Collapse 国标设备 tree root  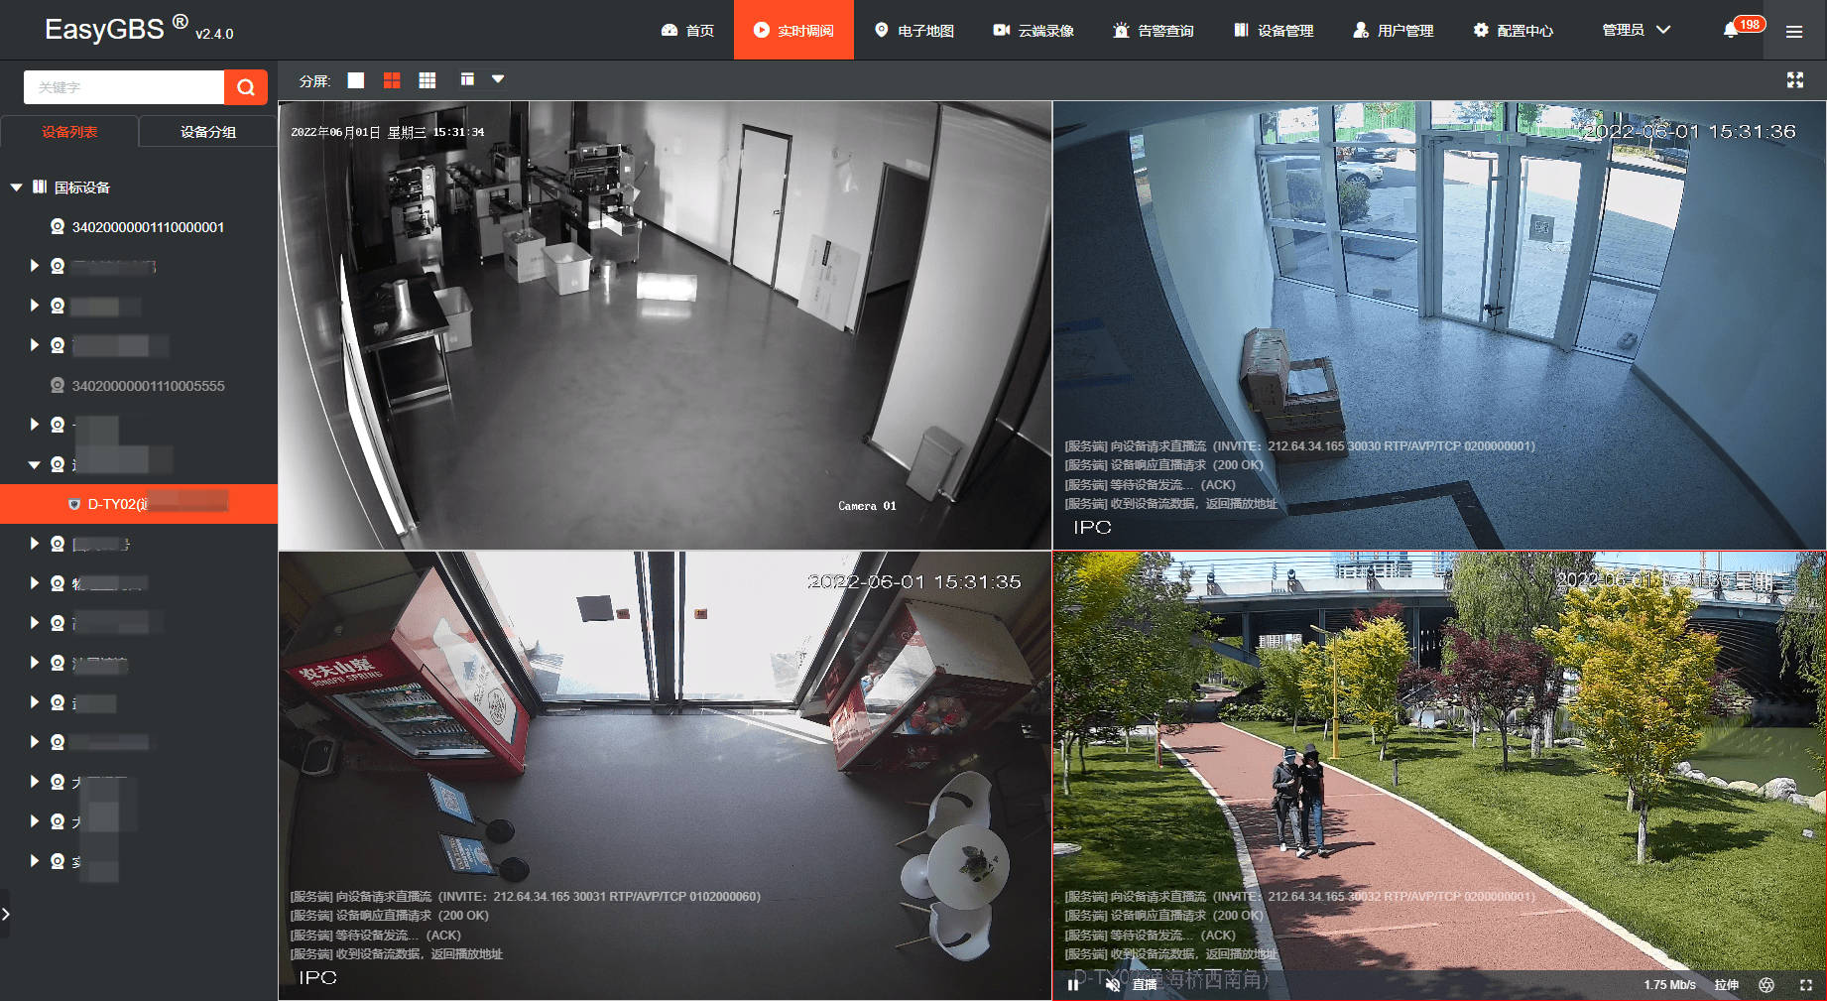click(17, 187)
